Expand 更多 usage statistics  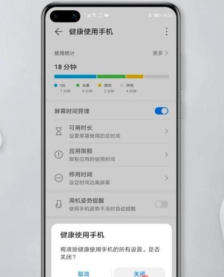pos(160,53)
